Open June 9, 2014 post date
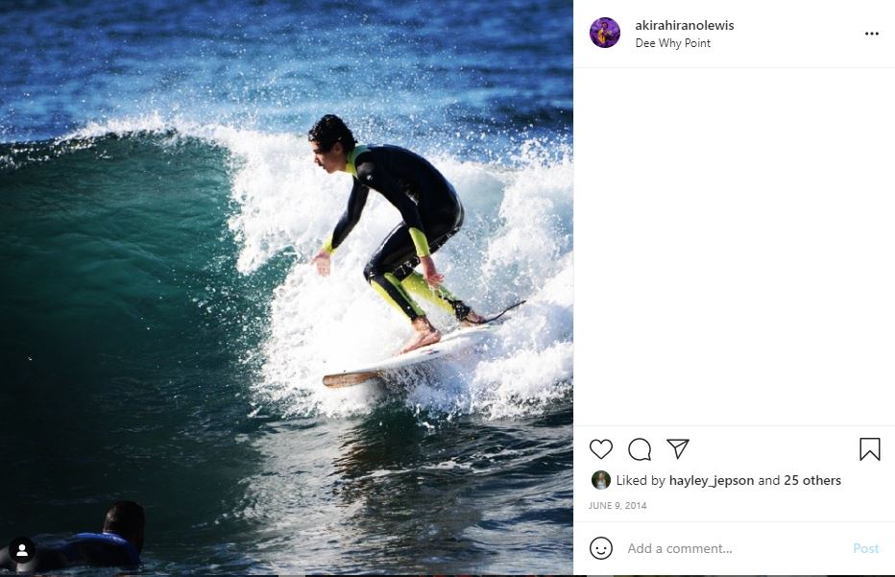The height and width of the screenshot is (577, 895). pos(617,506)
